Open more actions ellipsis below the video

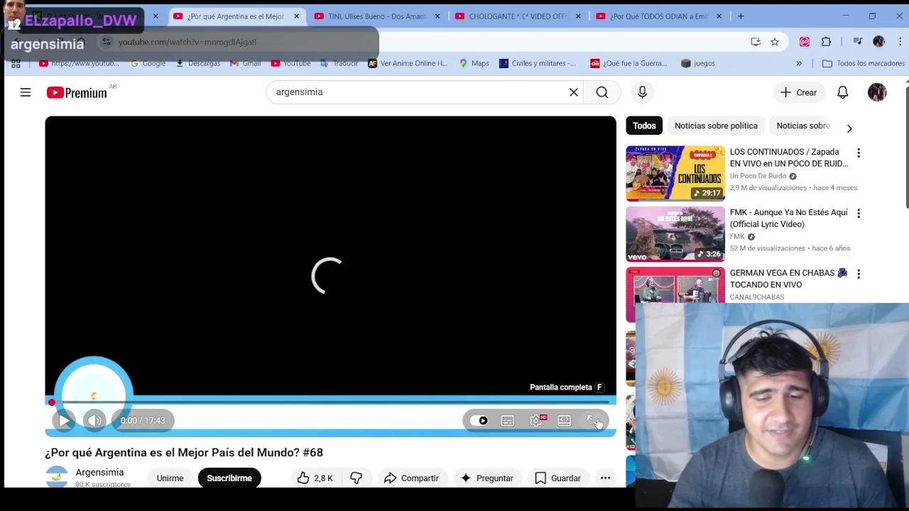[x=605, y=478]
